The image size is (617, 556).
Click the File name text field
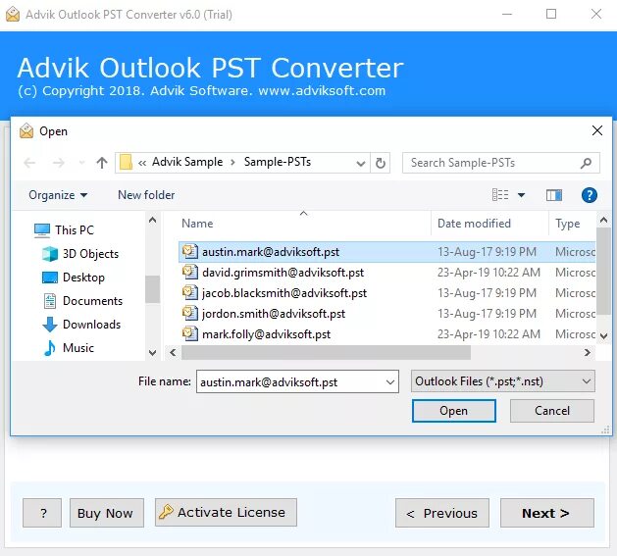pyautogui.click(x=297, y=381)
